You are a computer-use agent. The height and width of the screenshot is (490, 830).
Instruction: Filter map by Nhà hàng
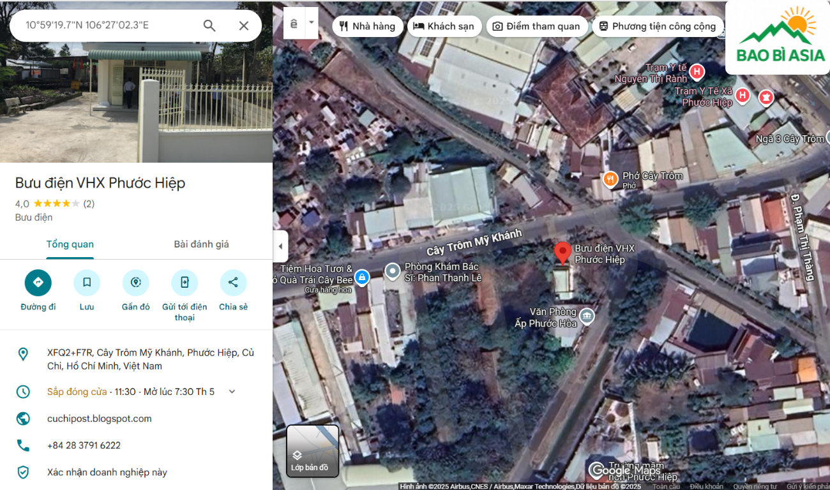pyautogui.click(x=367, y=26)
